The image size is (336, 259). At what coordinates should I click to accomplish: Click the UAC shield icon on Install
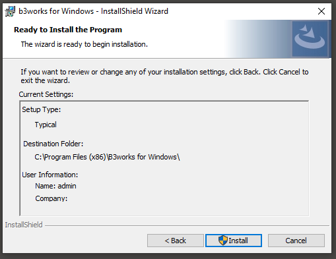coord(222,241)
